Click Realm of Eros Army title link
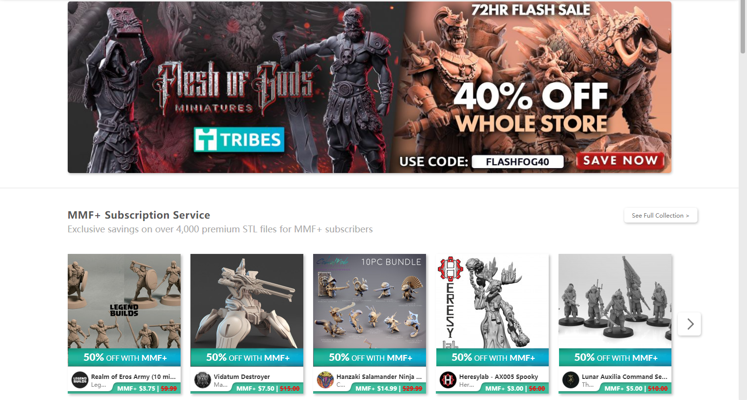The image size is (747, 400). click(133, 377)
